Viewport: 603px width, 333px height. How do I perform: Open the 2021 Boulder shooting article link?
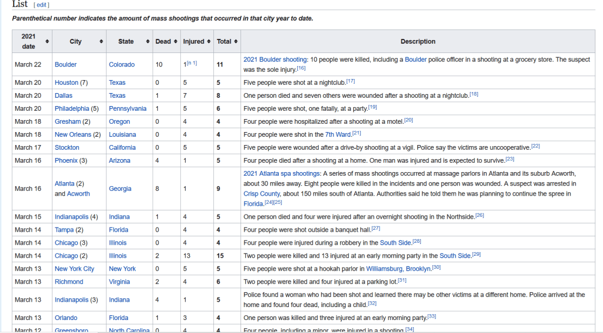pyautogui.click(x=275, y=60)
